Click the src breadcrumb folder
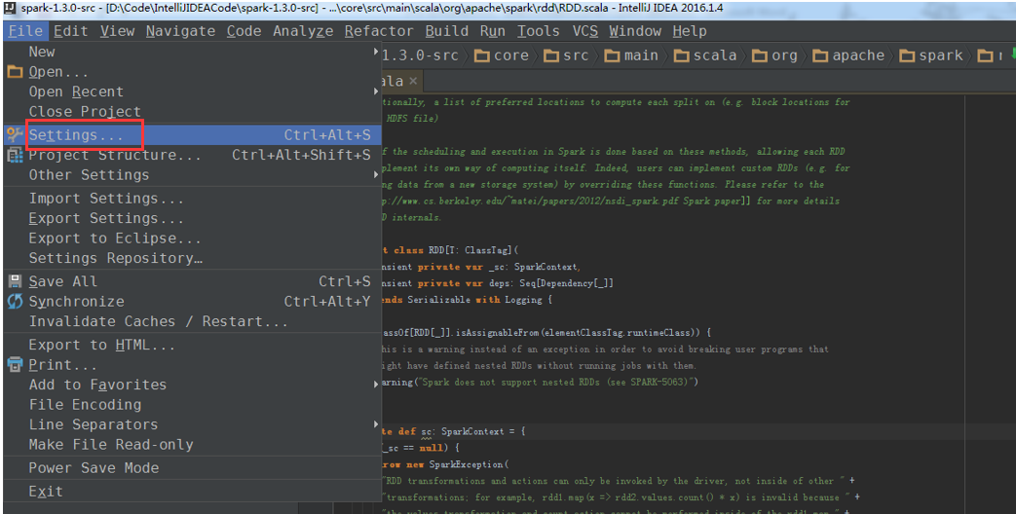The width and height of the screenshot is (1016, 514). coord(566,55)
